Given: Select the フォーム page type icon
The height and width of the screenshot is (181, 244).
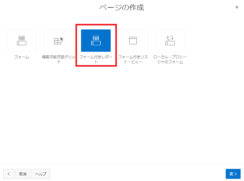Looking at the screenshot, I should [x=22, y=41].
